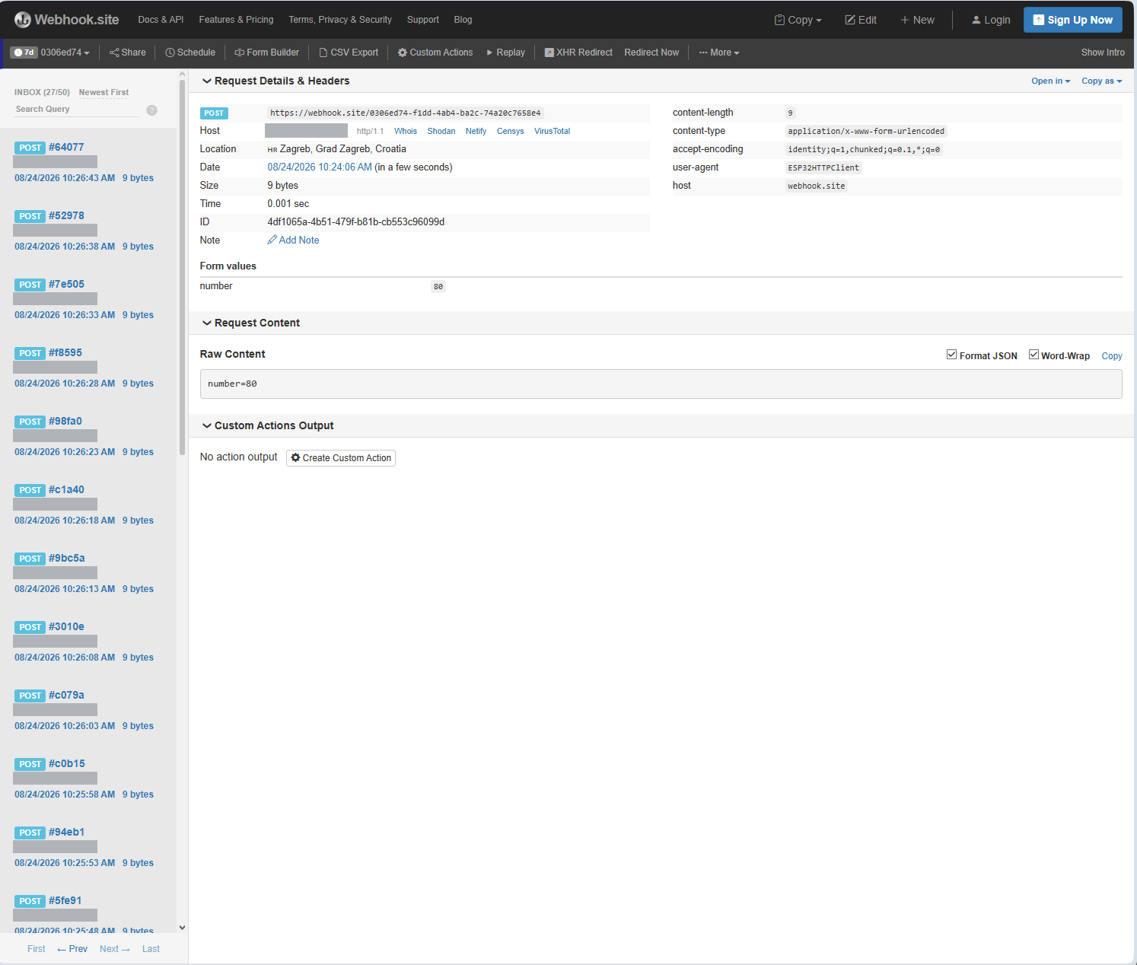Image resolution: width=1137 pixels, height=965 pixels.
Task: Toggle the XHR Redirect option
Action: (578, 53)
